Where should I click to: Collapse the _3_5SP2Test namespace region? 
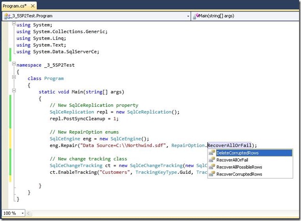(x=13, y=65)
